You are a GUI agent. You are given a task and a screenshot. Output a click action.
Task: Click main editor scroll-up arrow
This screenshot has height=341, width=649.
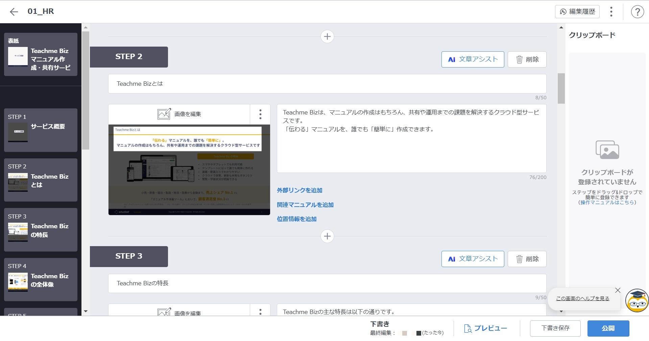point(561,27)
